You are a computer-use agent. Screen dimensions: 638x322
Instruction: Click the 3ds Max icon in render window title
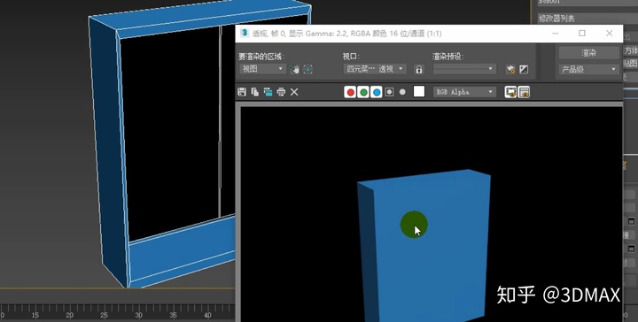tap(245, 33)
